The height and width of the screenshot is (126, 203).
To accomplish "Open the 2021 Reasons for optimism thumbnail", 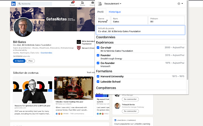I will [x=32, y=90].
